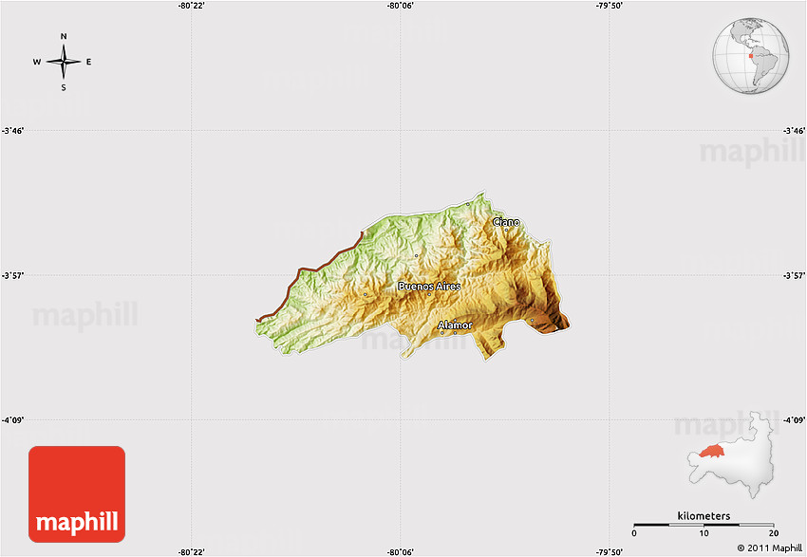Click the compass rose icon
This screenshot has width=807, height=557.
pyautogui.click(x=64, y=62)
